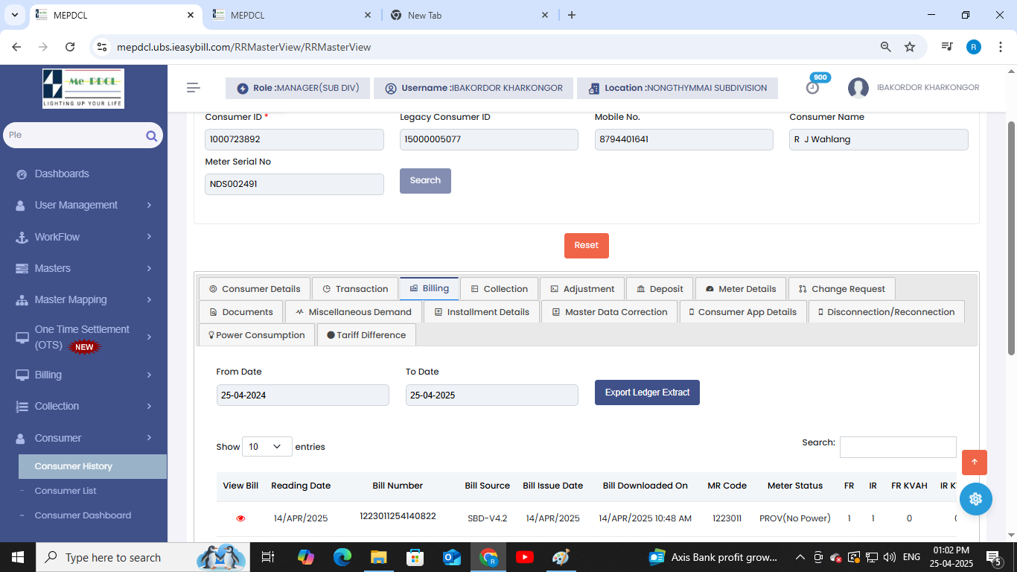Click the blue settings gear floating button
The image size is (1017, 572).
976,499
